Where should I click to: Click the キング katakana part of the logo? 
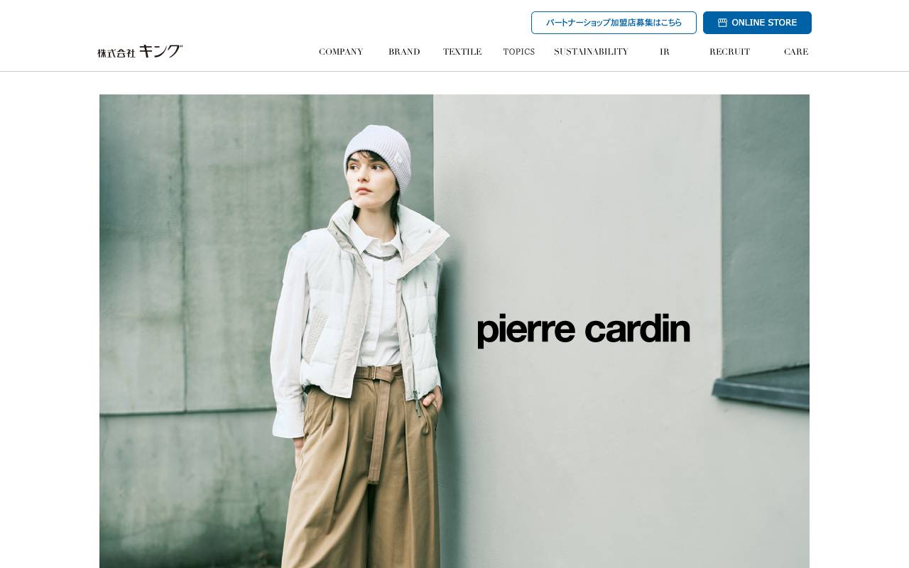(160, 51)
